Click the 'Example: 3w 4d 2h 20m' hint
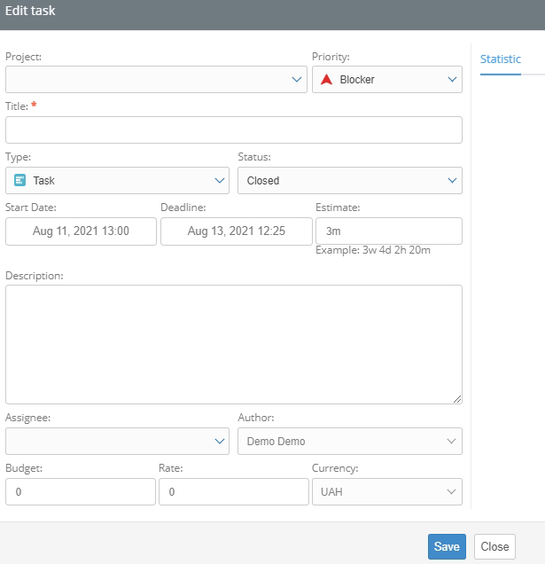545x564 pixels. [373, 250]
